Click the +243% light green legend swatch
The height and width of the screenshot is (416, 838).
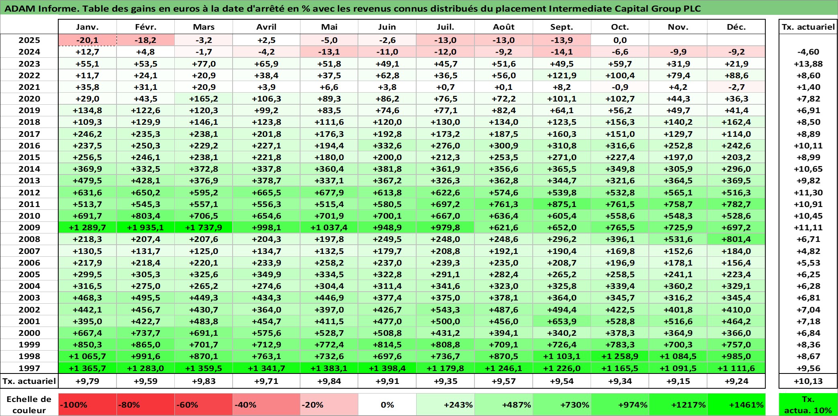pyautogui.click(x=446, y=404)
